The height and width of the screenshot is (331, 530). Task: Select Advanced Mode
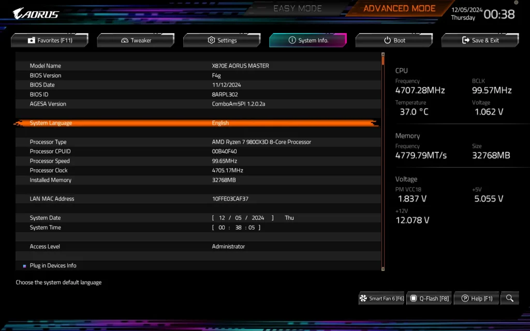399,8
